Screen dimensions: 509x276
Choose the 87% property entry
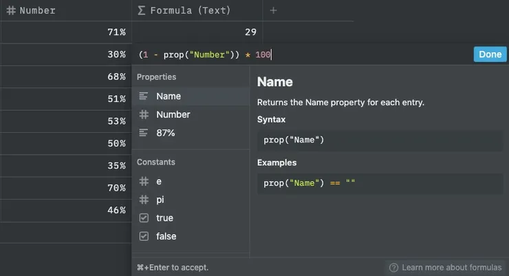166,133
